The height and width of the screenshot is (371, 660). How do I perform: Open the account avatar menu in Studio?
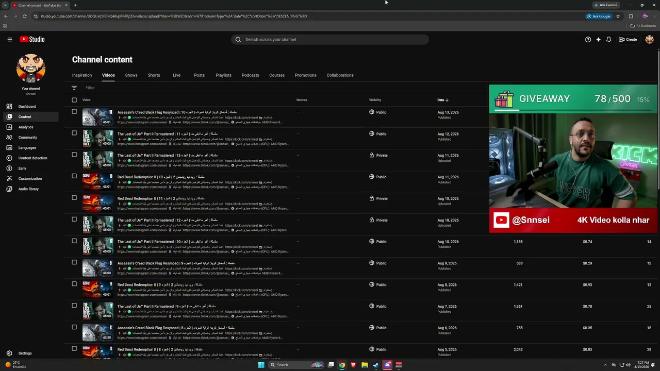tap(649, 39)
